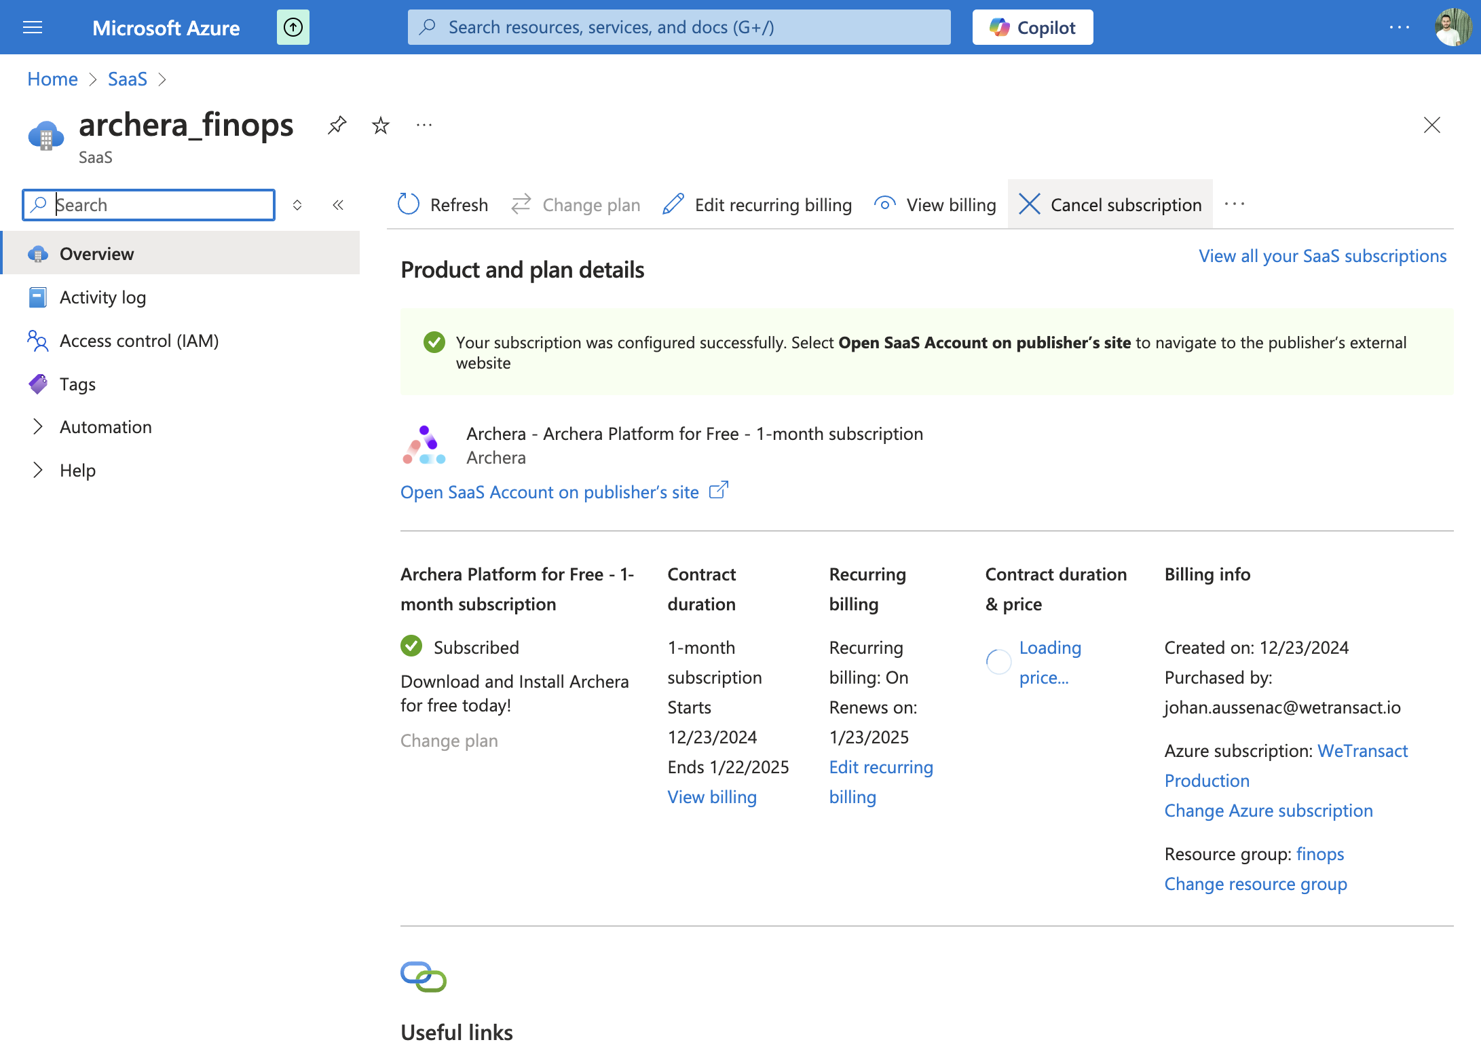Screen dimensions: 1481x1055
Task: Click the upgrade arrow icon next to Microsoft Azure
Action: (x=293, y=27)
